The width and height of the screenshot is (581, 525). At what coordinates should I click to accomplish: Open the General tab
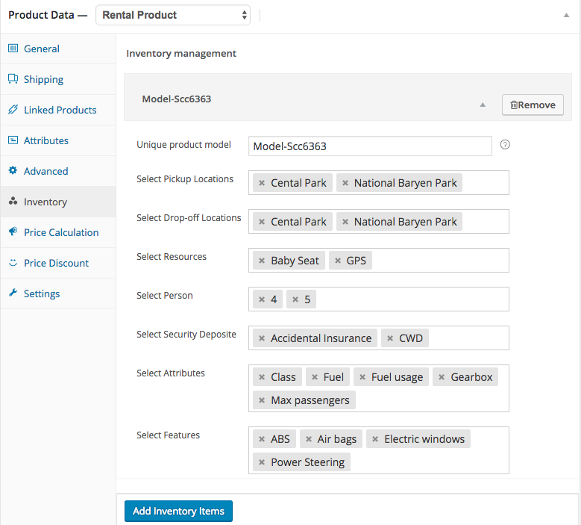tap(42, 49)
